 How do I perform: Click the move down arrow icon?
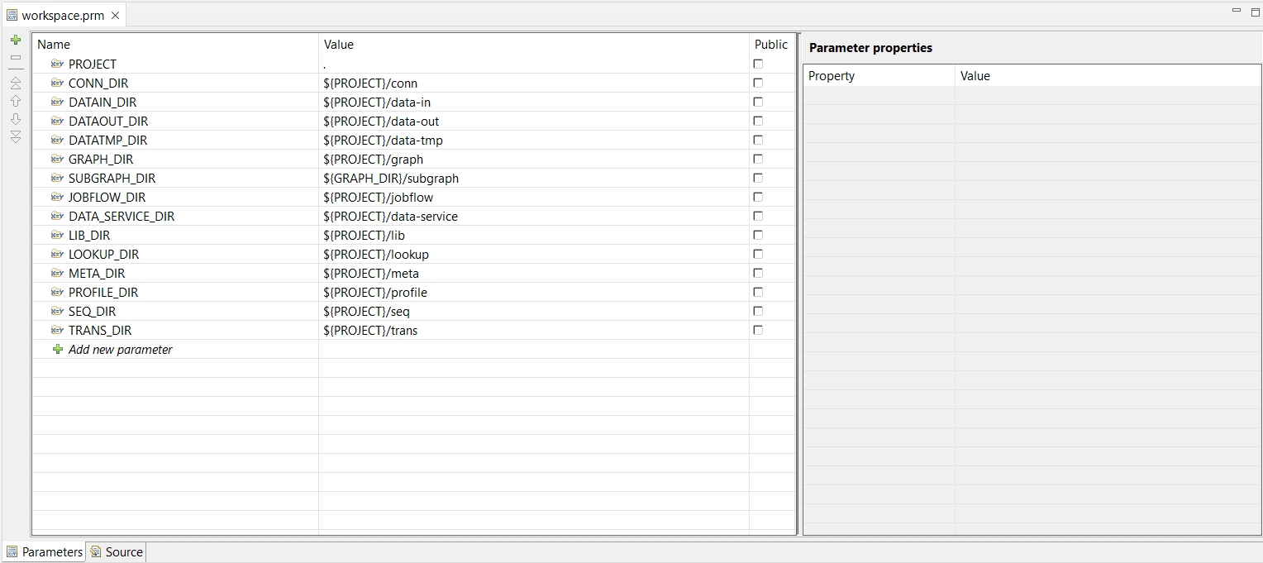click(x=16, y=119)
